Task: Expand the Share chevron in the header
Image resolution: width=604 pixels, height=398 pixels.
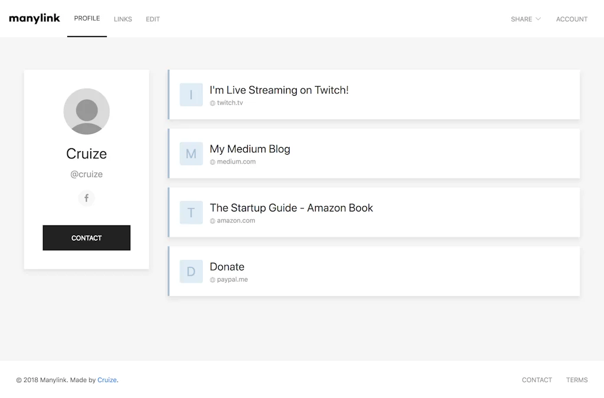Action: pos(539,19)
